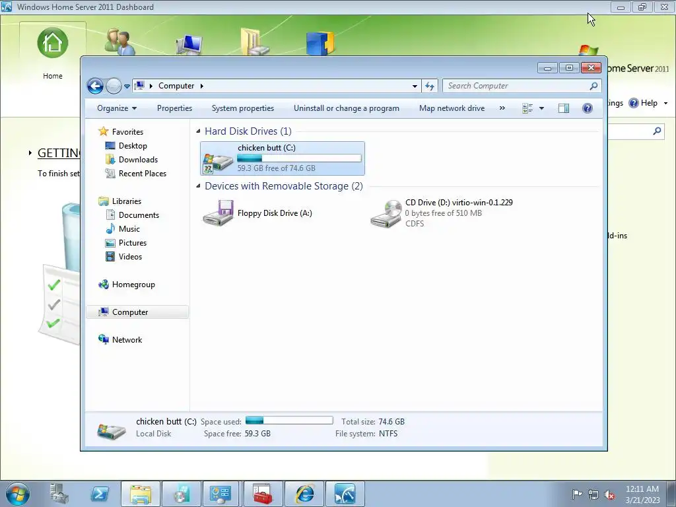Click the Home tab in Dashboard window
Viewport: 676px width, 507px height.
coord(53,54)
